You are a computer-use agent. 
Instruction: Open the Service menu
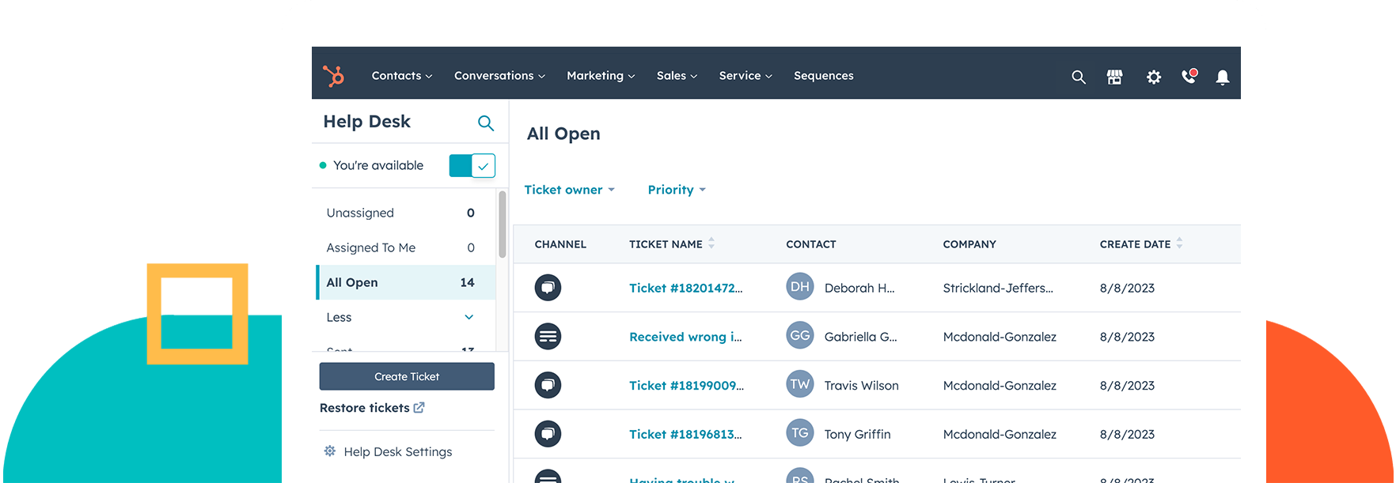pos(745,76)
